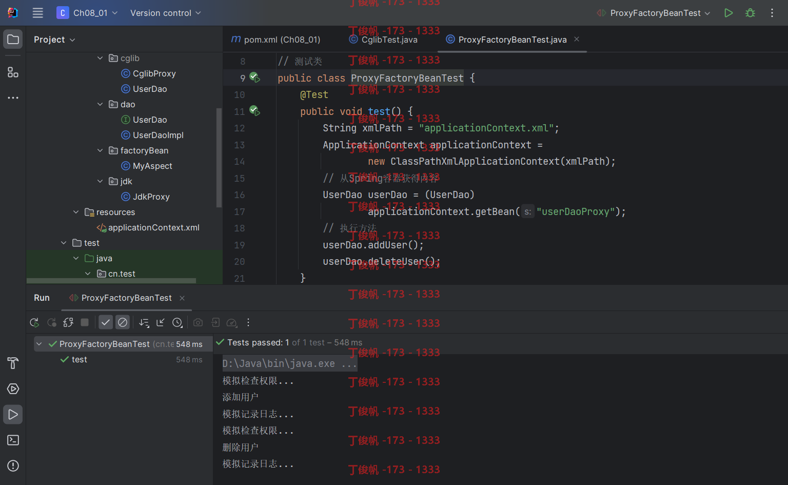Click the "Tests passed: 1" status text
The image size is (788, 485).
point(258,342)
